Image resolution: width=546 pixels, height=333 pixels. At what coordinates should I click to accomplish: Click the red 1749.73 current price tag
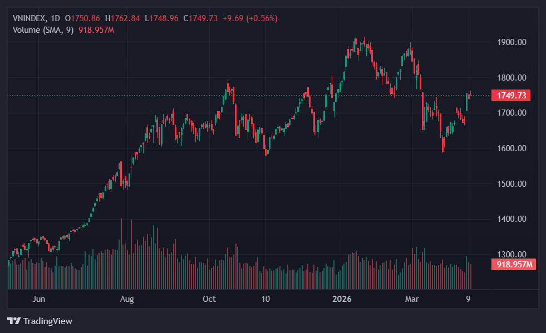(510, 96)
